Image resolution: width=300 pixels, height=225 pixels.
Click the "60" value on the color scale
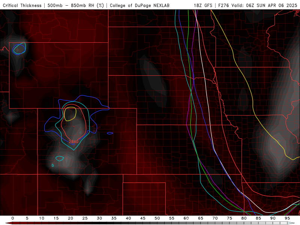coord(186,218)
